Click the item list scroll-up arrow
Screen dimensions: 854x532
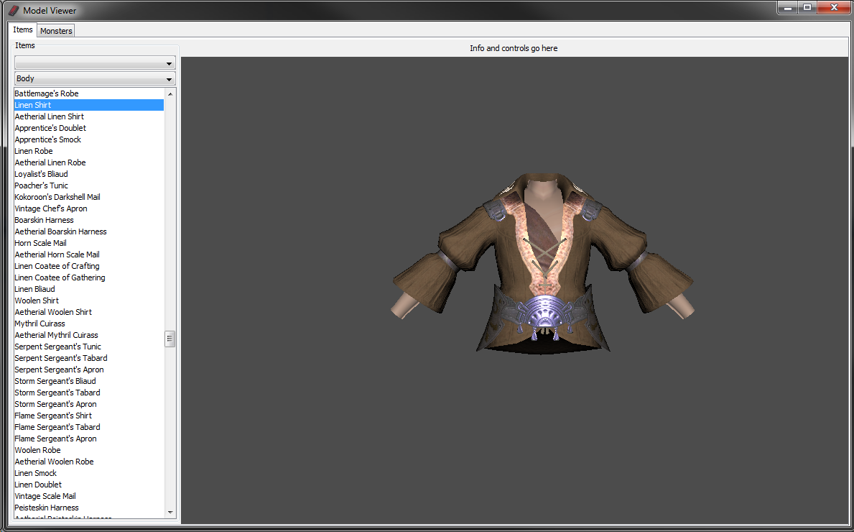170,93
